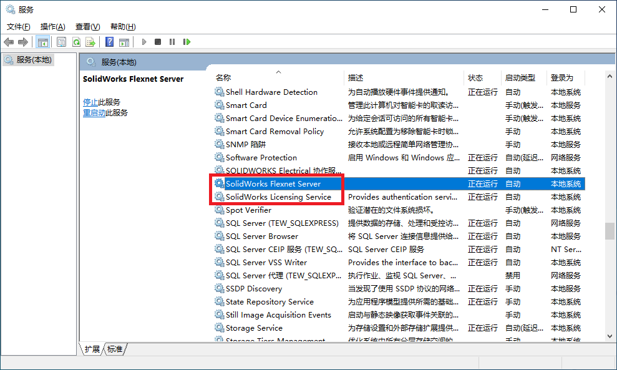
Task: Click the gear icon beside SSDP Discovery
Action: [x=219, y=288]
